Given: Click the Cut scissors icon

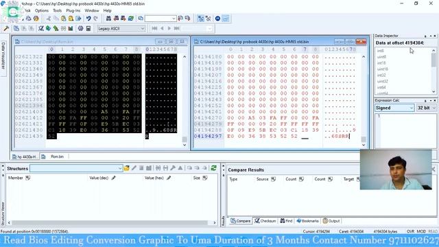Looking at the screenshot, I should 49,19.
